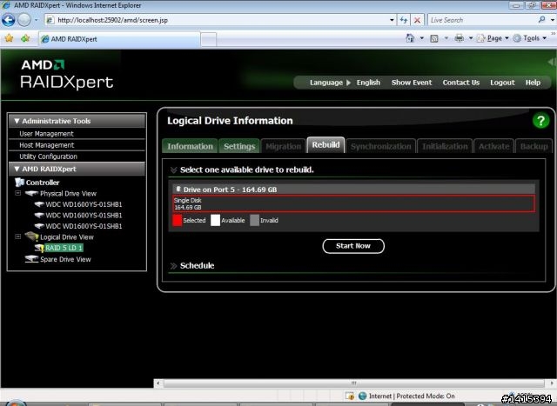Click the gray Invalid legend swatch
The height and width of the screenshot is (406, 557).
(x=254, y=220)
